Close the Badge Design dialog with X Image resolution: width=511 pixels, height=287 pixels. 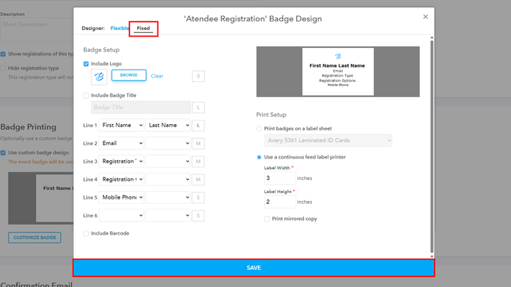(425, 17)
